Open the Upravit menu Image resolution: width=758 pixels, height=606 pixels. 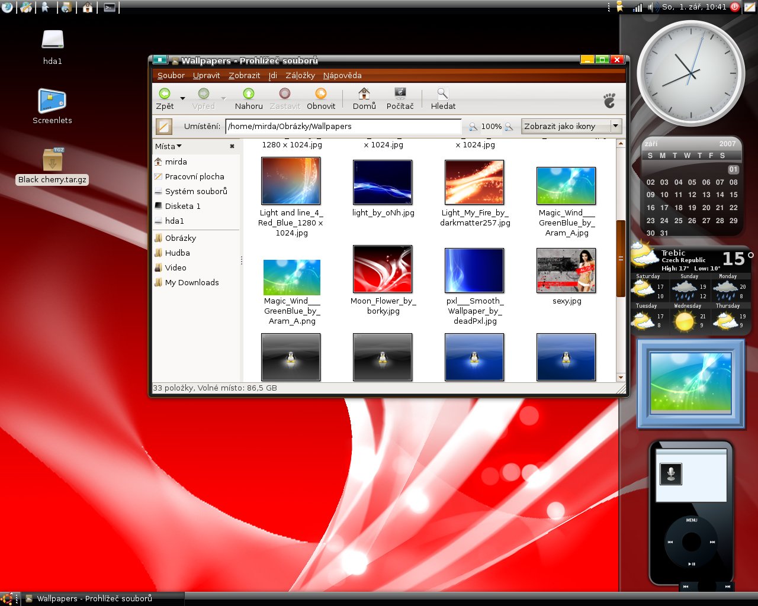pos(206,75)
